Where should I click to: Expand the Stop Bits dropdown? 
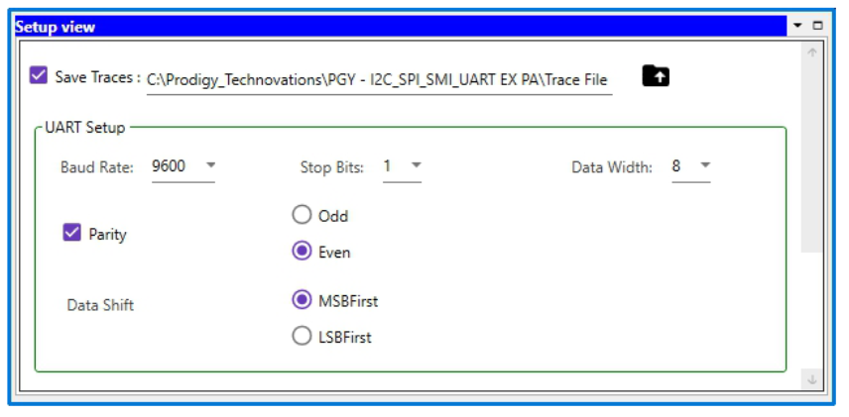(416, 165)
